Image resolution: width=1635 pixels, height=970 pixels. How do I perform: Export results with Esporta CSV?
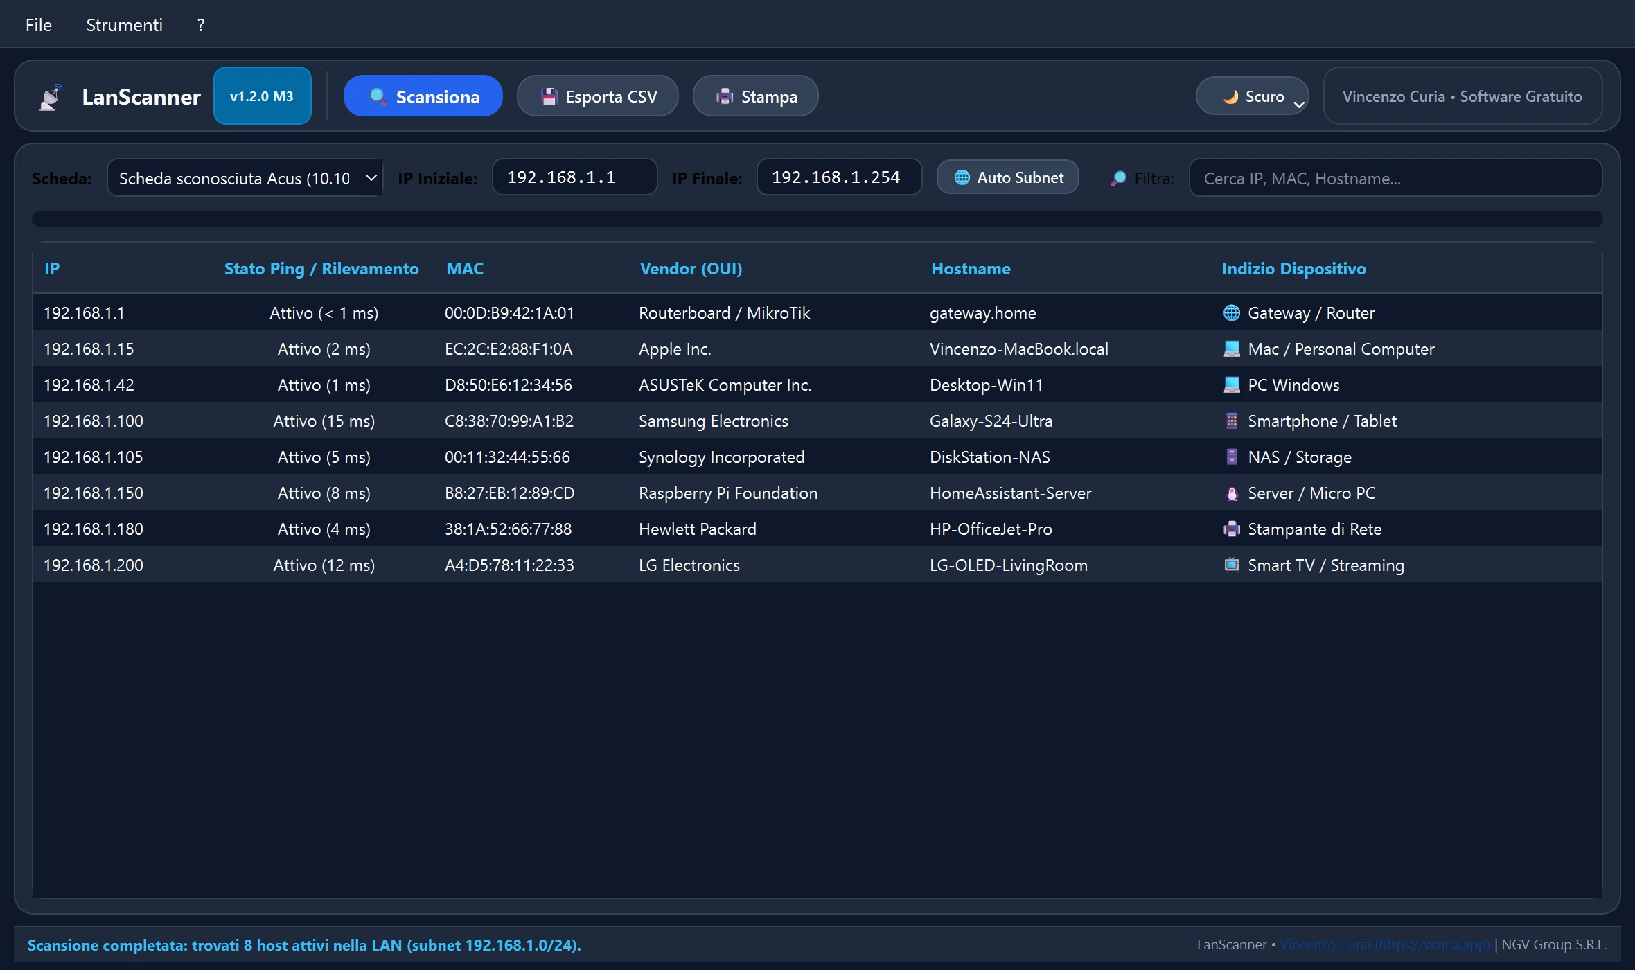(598, 96)
